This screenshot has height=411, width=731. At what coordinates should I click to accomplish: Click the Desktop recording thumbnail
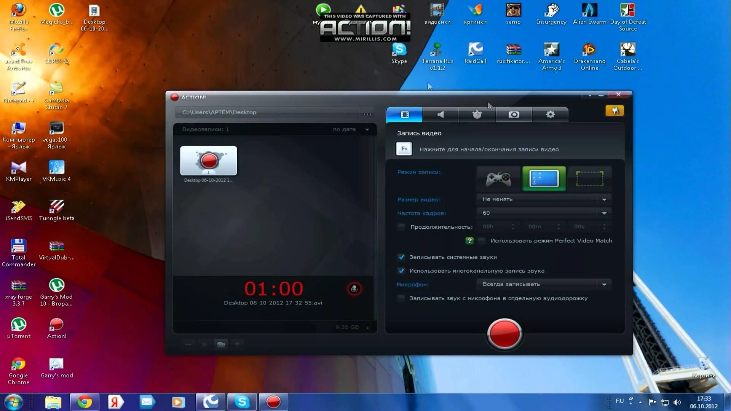coord(208,161)
